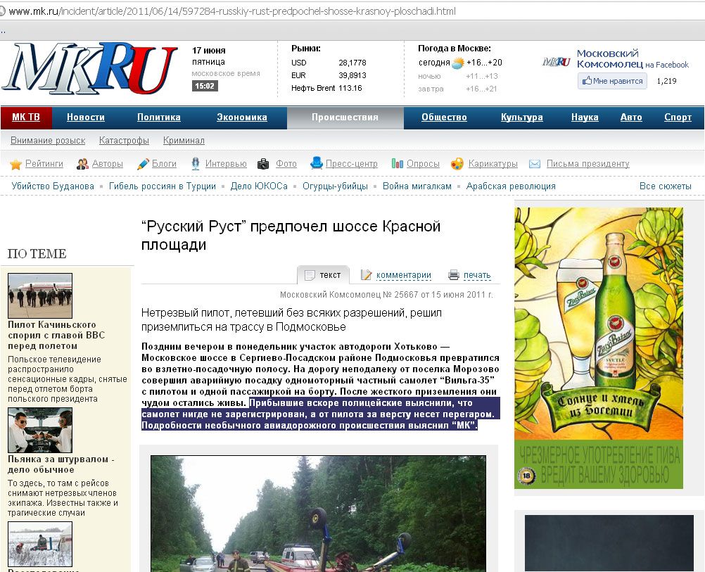This screenshot has width=705, height=572.
Task: Go to MK TV section
Action: (26, 117)
